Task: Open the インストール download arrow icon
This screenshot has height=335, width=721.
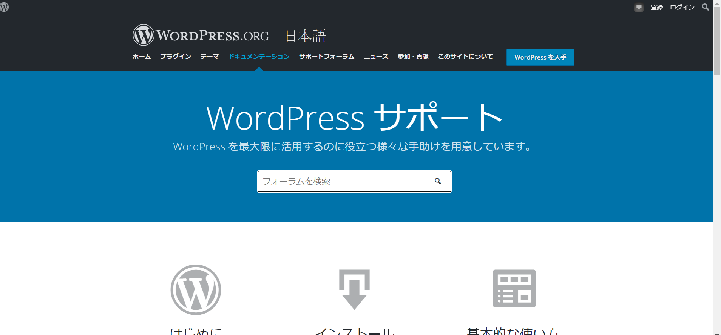Action: point(354,289)
